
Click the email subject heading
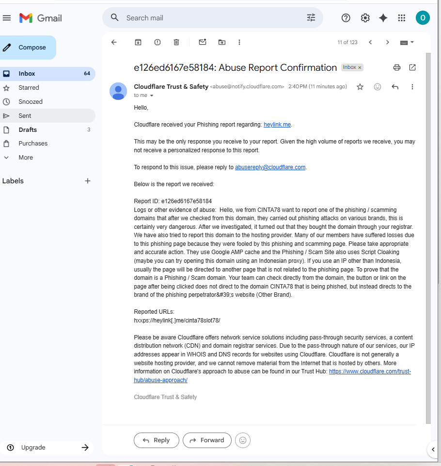235,67
